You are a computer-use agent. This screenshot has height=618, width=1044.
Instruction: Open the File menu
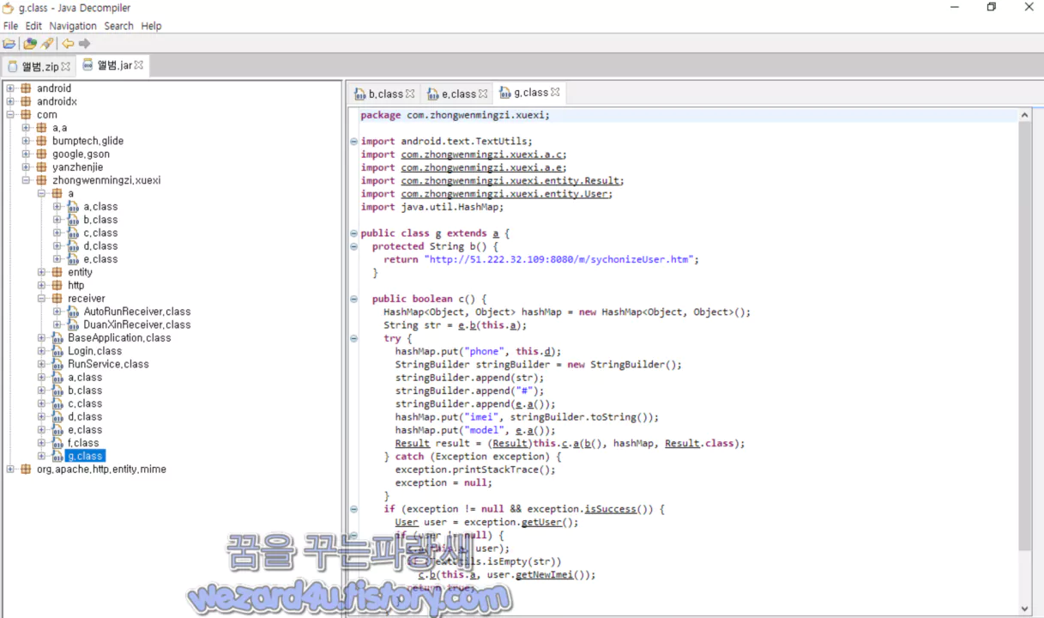[10, 26]
